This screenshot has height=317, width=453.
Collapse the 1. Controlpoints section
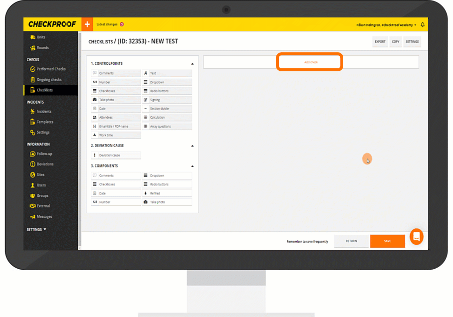(x=193, y=64)
